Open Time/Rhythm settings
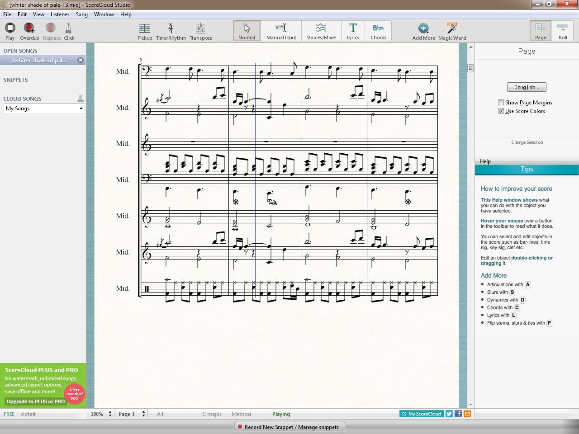This screenshot has height=434, width=579. [x=171, y=31]
